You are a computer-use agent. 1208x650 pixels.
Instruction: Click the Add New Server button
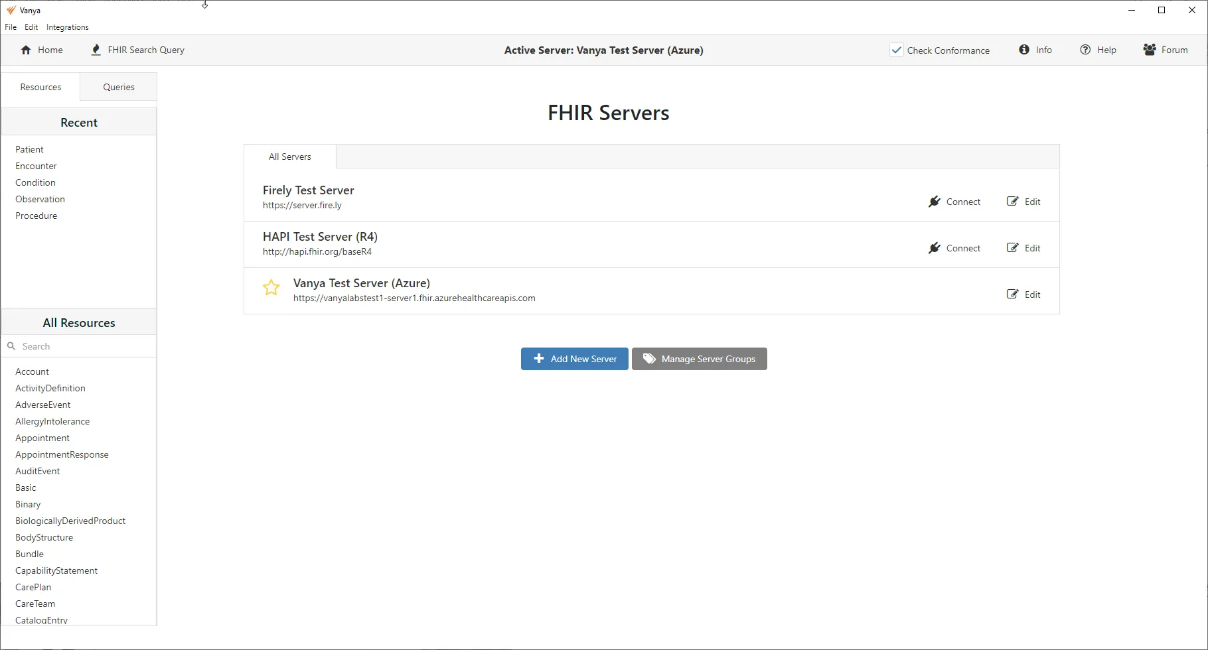(x=574, y=359)
